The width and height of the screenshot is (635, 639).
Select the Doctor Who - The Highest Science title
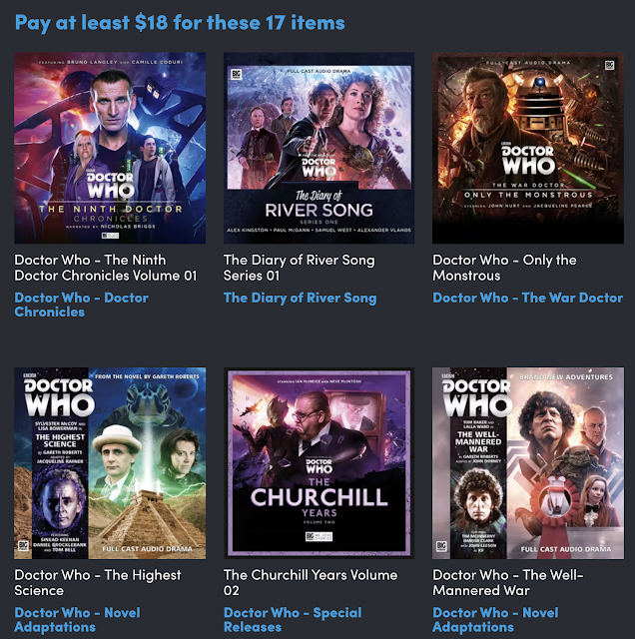(98, 583)
